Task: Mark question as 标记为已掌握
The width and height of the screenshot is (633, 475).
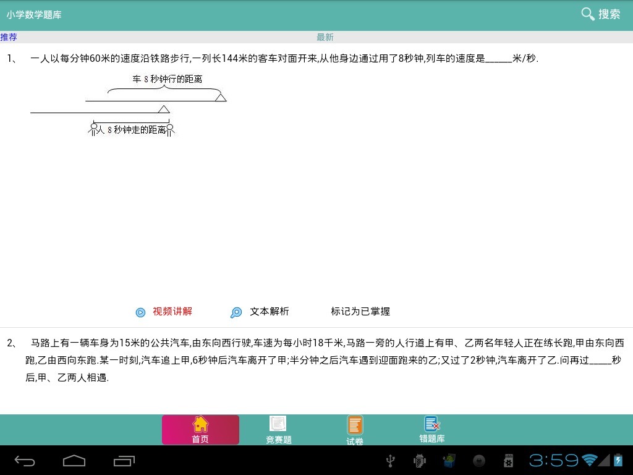Action: [360, 312]
